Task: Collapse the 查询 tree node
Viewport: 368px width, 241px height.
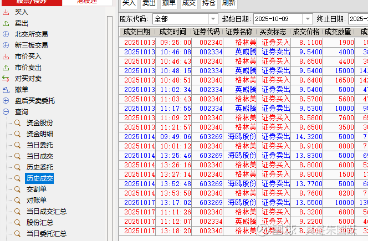Action: point(6,112)
